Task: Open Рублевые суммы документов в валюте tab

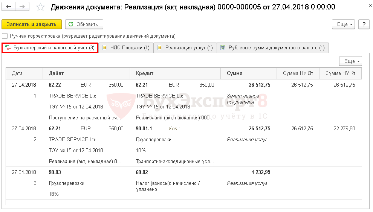Action: coord(272,48)
